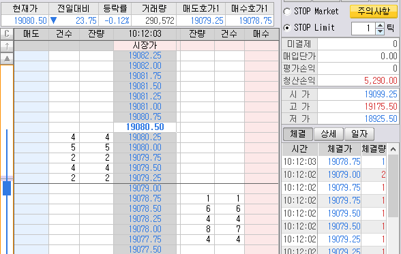Click price 19077.75 in the ladder

145,240
